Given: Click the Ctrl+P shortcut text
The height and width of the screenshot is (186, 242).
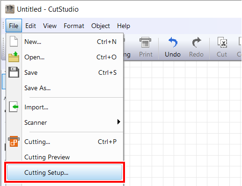Looking at the screenshot, I should tap(107, 142).
